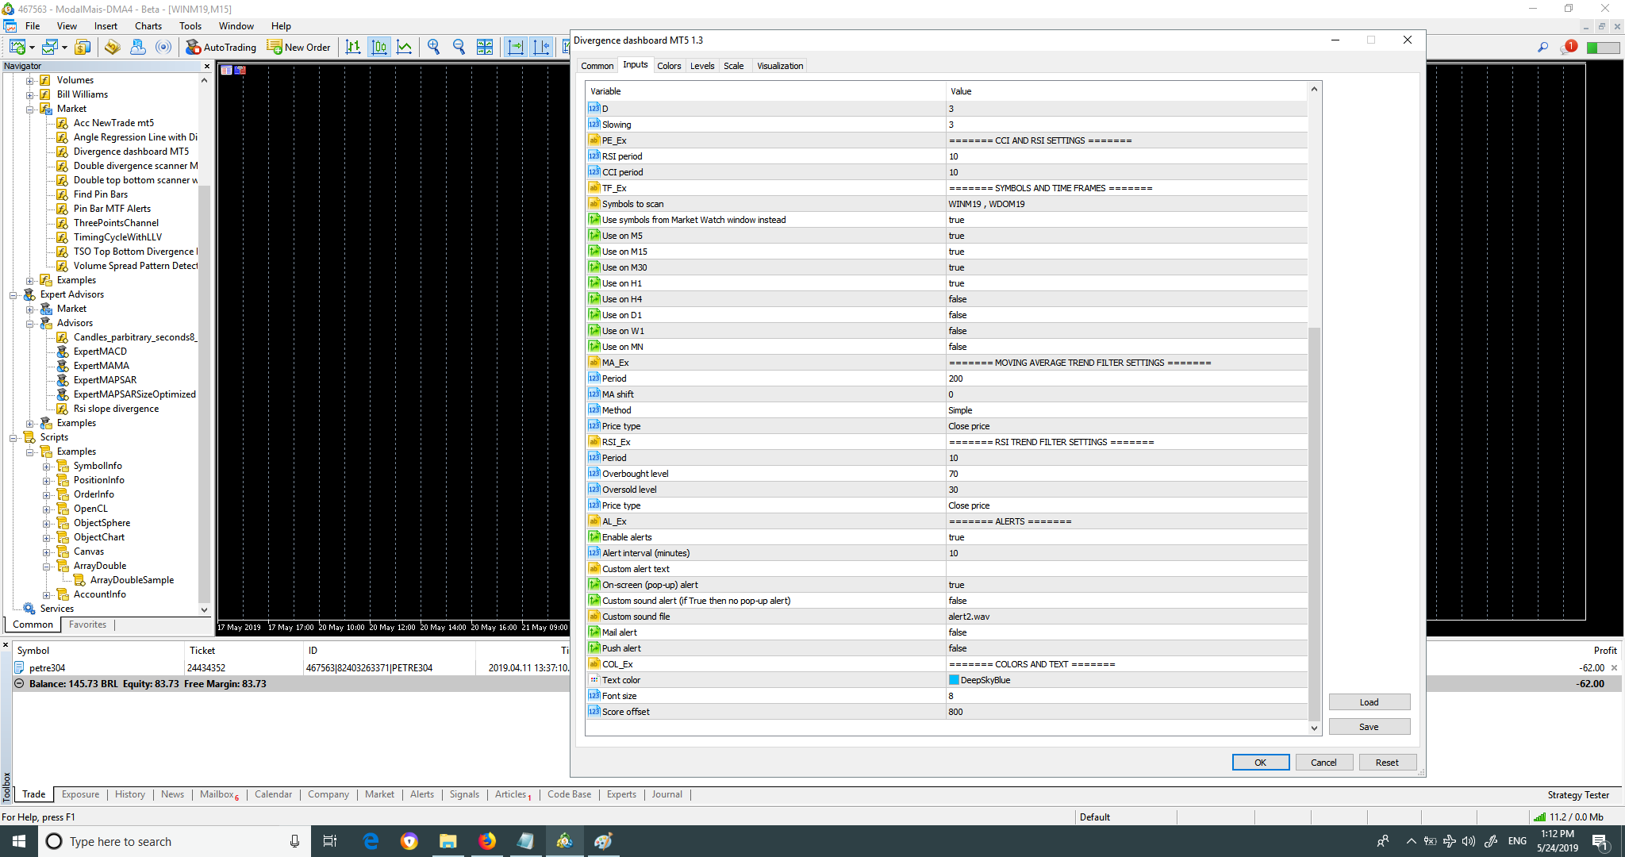Open the Market Watch dollar icon

[x=82, y=48]
